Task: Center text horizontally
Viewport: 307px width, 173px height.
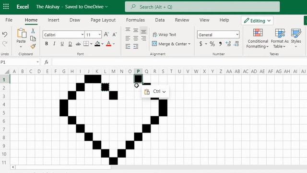Action: tap(136, 38)
